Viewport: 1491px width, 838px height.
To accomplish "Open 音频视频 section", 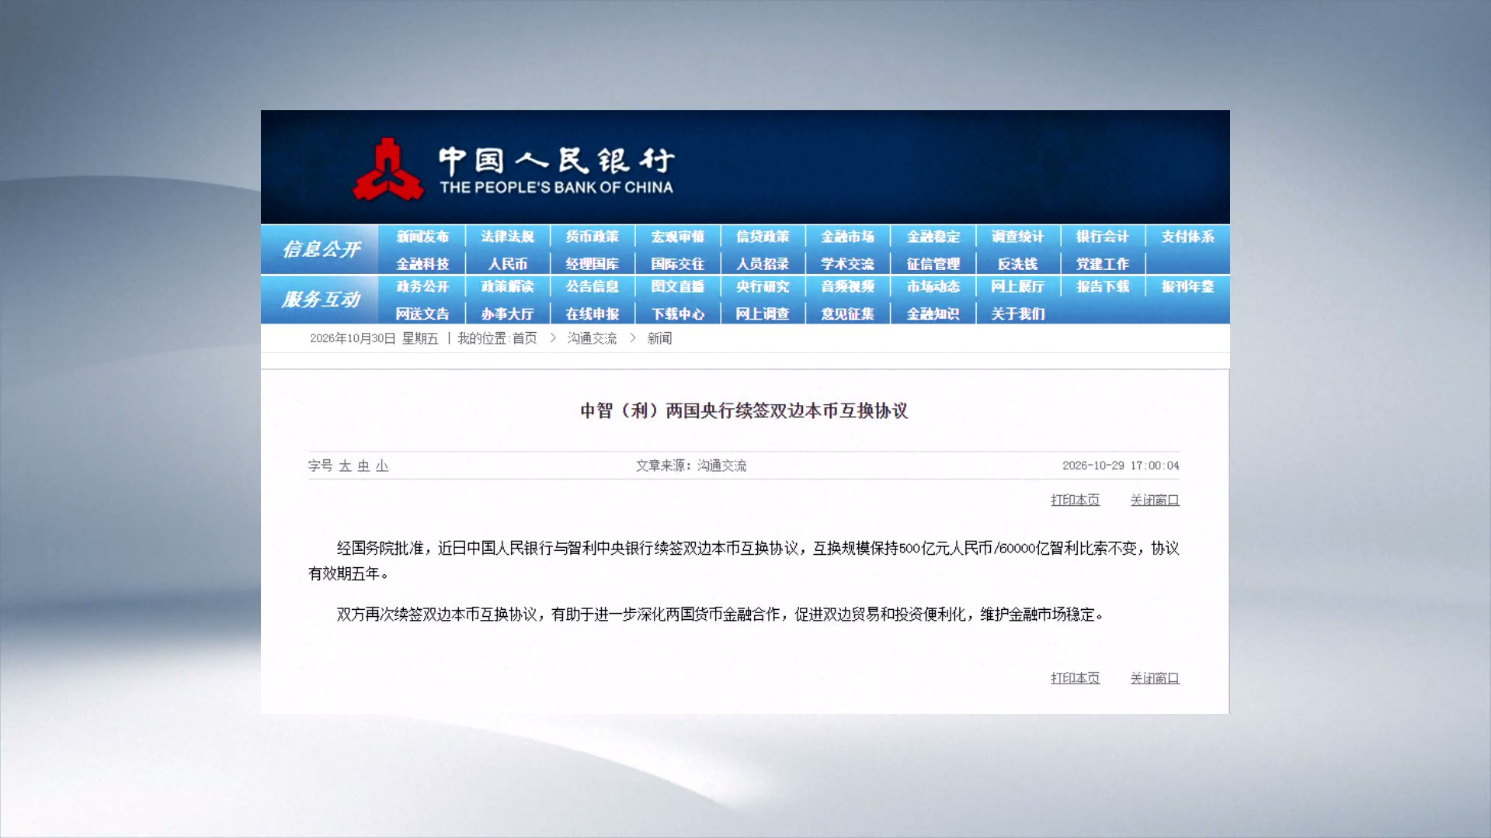I will (848, 286).
